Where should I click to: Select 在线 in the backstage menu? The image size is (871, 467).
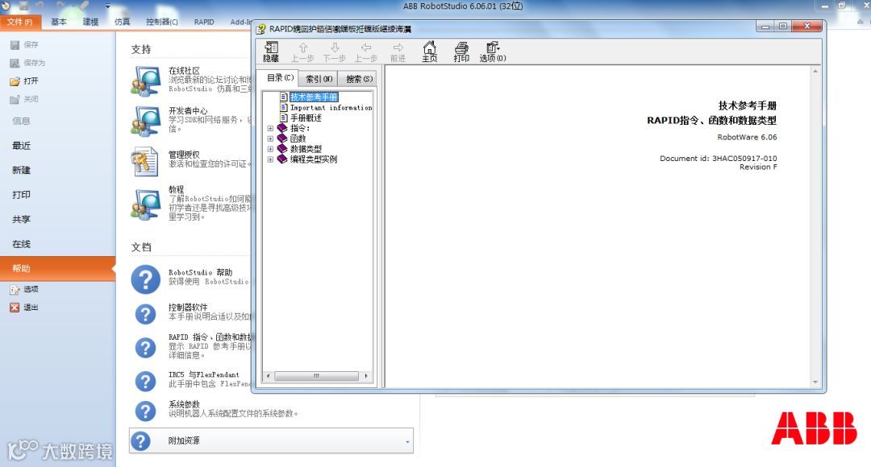tap(21, 244)
